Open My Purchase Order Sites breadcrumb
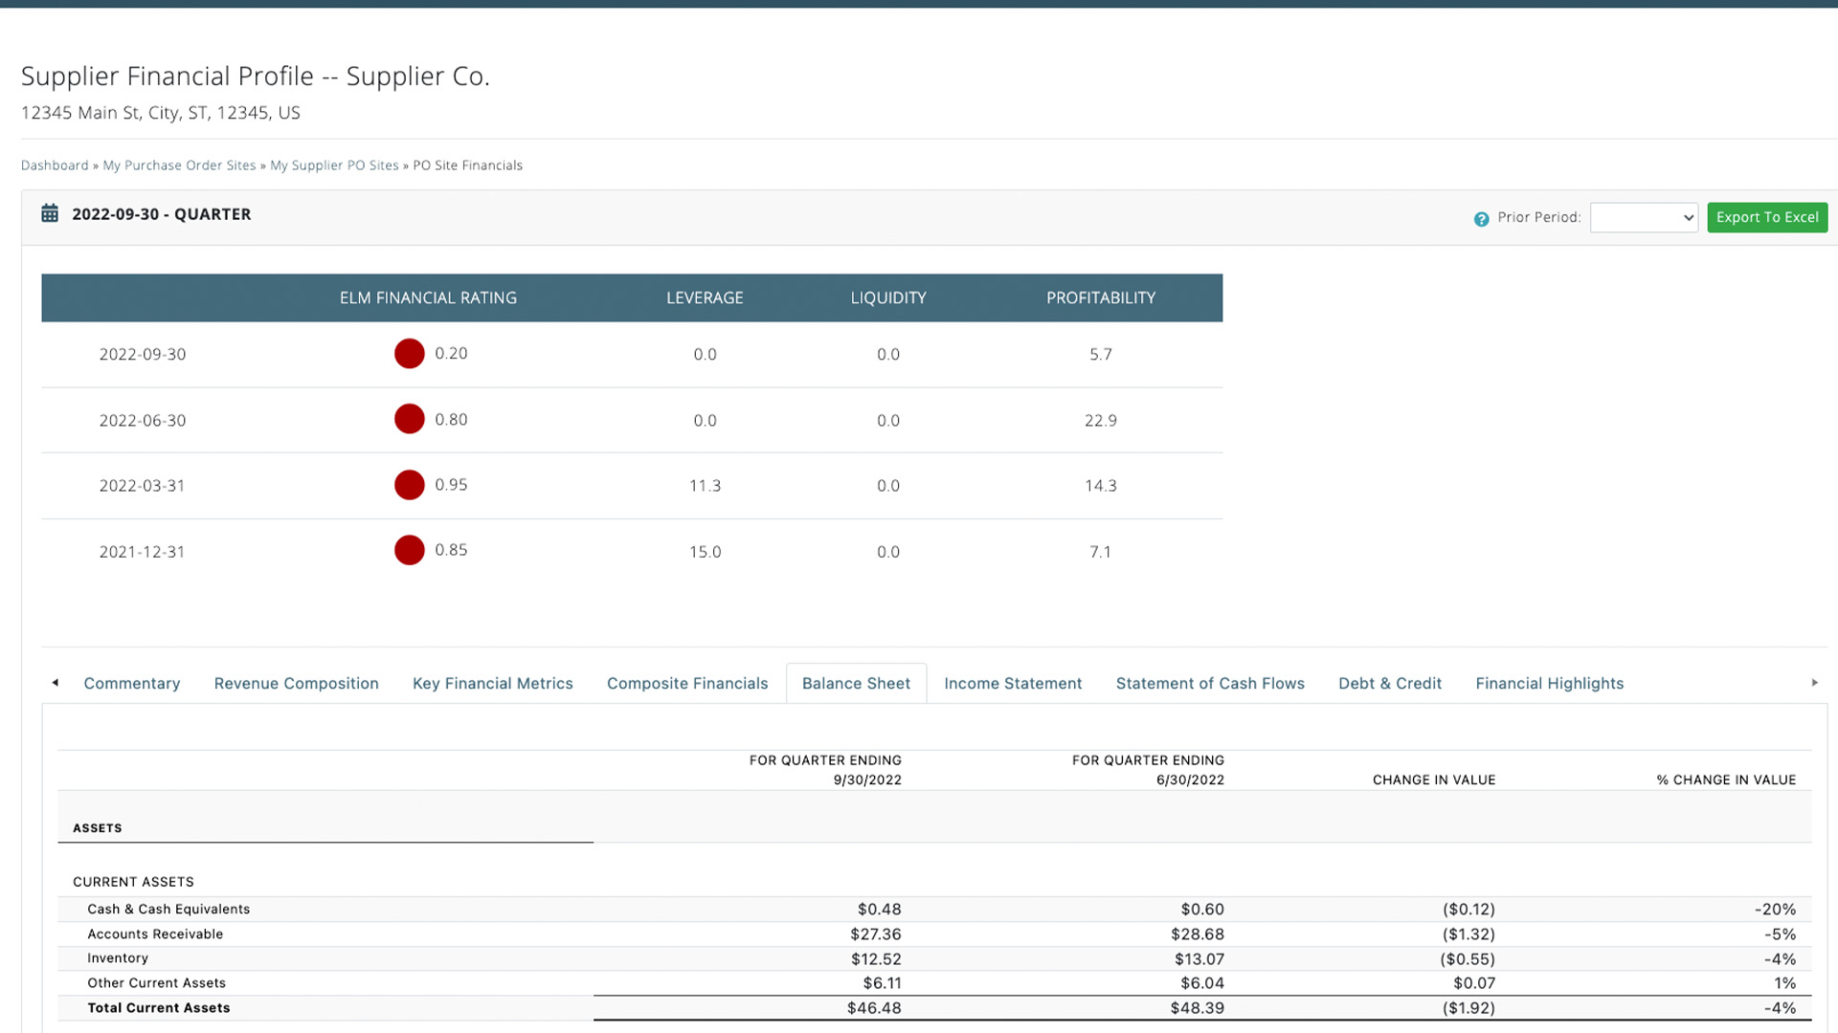Viewport: 1838px width, 1033px height. (179, 165)
